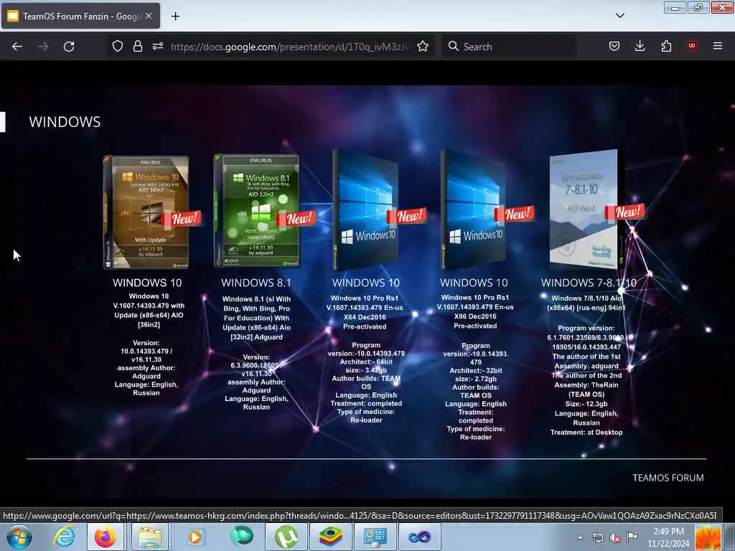Open the Windows 10 Pro X86 box image
Screen dimensions: 735x551
[474, 209]
